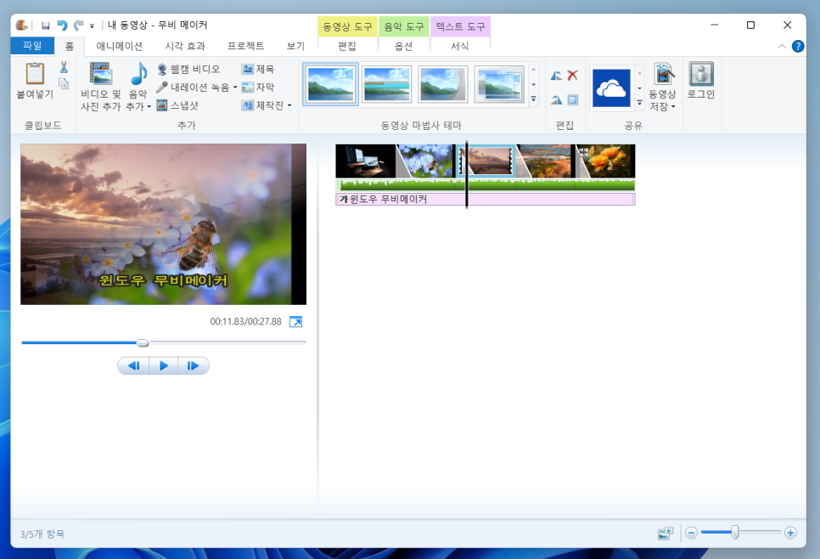This screenshot has height=559, width=820.
Task: Open the 프로젝트 tab
Action: pyautogui.click(x=245, y=46)
